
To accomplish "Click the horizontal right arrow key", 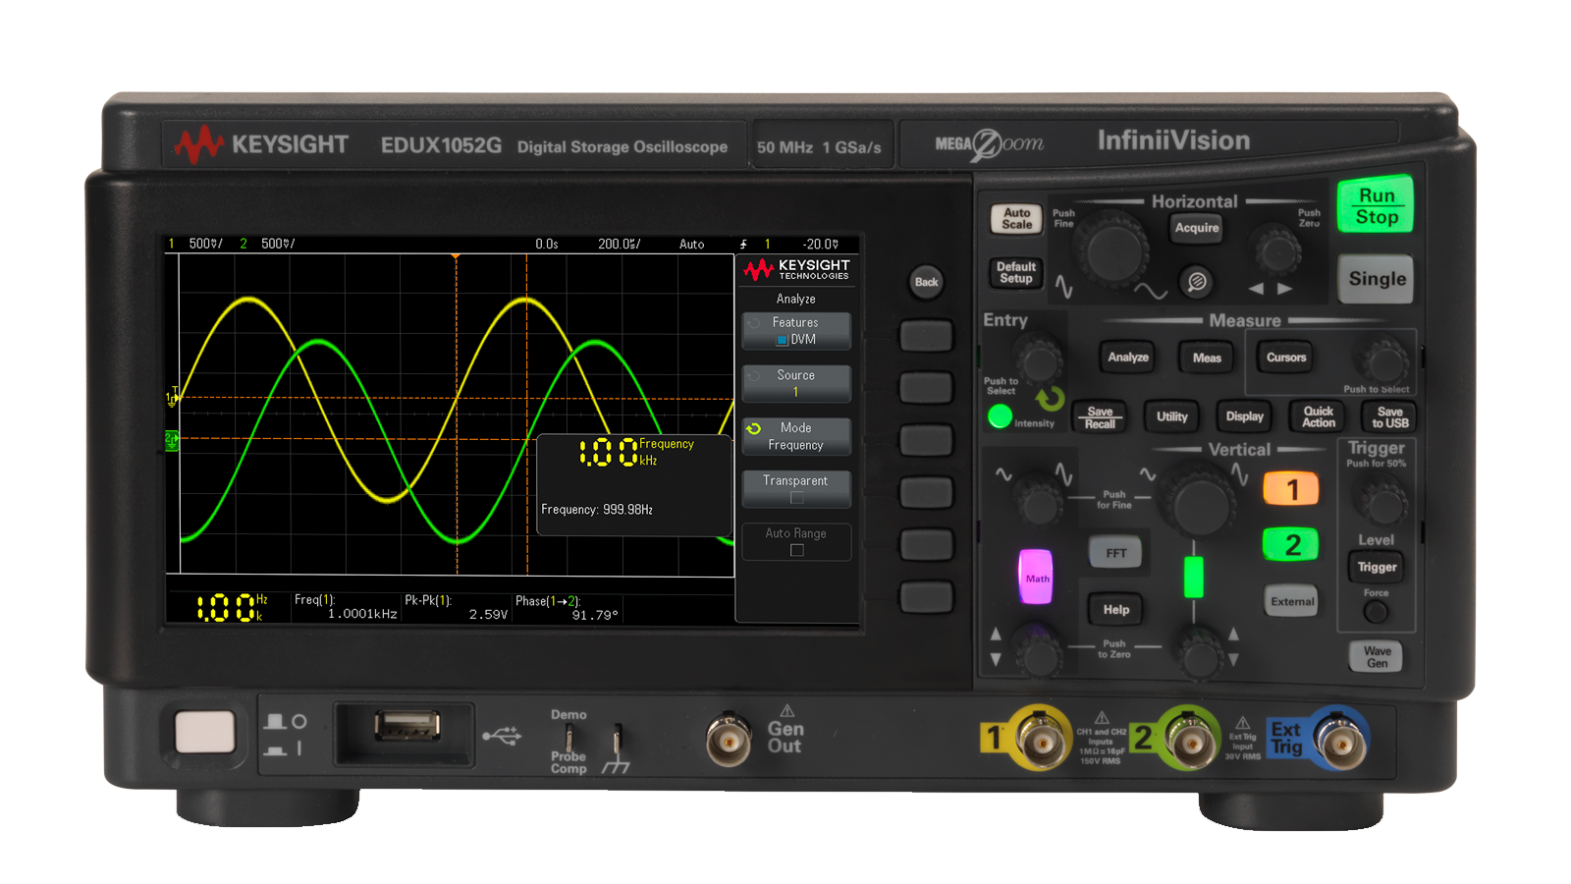I will (x=1284, y=289).
